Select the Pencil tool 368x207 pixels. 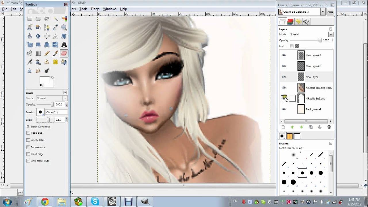(x=47, y=53)
